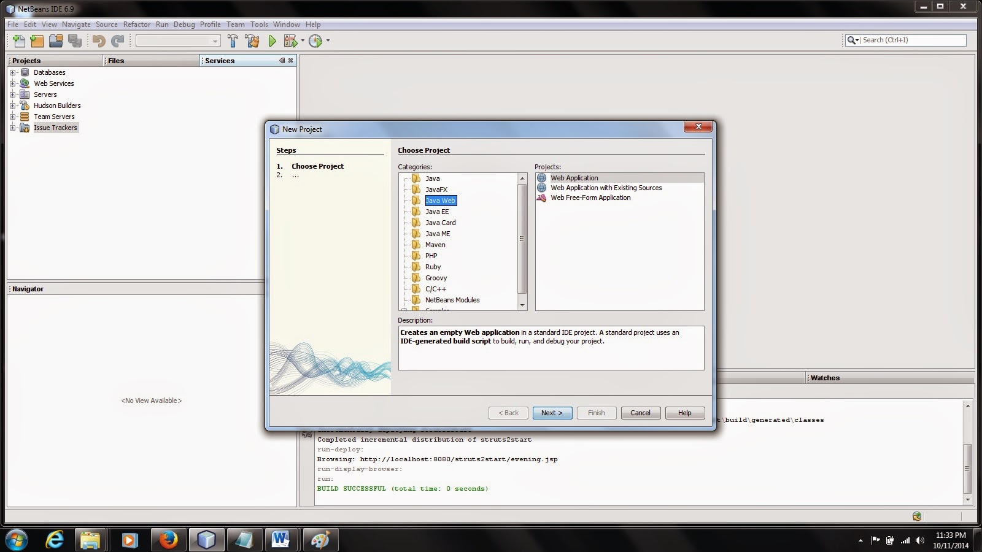Image resolution: width=982 pixels, height=552 pixels.
Task: Click the Profile Main Project clock icon
Action: coord(315,41)
